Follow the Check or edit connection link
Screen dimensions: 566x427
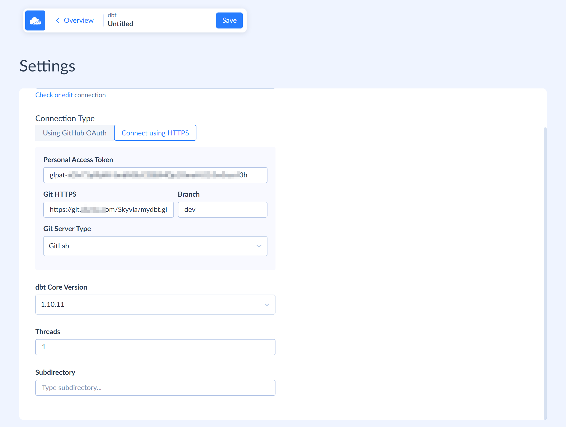[70, 95]
